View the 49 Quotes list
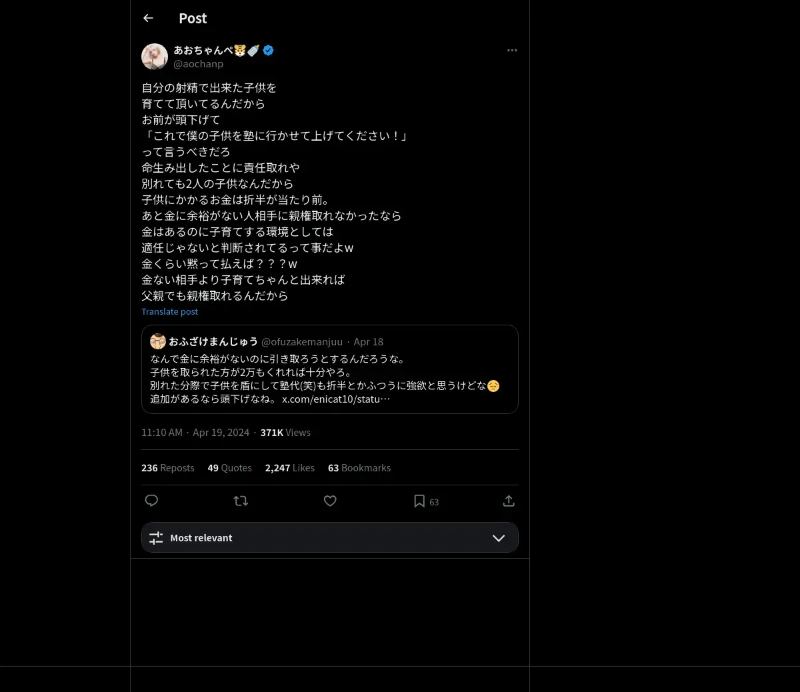The image size is (800, 692). click(x=229, y=468)
